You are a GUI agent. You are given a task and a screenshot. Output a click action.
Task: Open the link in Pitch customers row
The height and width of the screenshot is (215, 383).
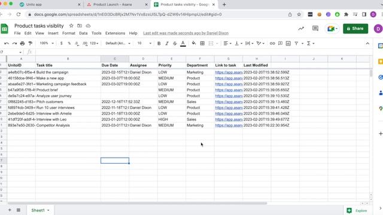tap(229, 102)
